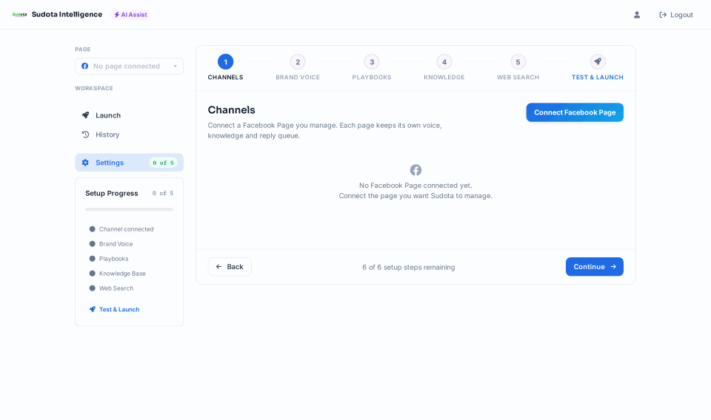
Task: Click the Back button
Action: coord(230,267)
